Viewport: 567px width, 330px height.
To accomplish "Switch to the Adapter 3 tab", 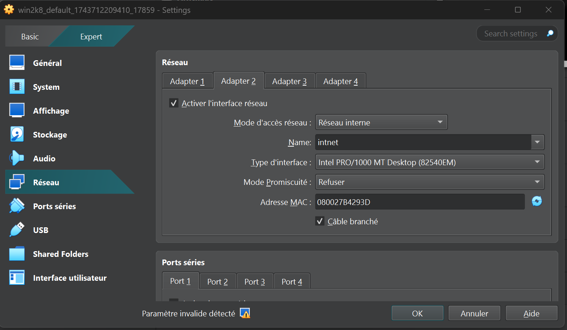I will pyautogui.click(x=289, y=81).
